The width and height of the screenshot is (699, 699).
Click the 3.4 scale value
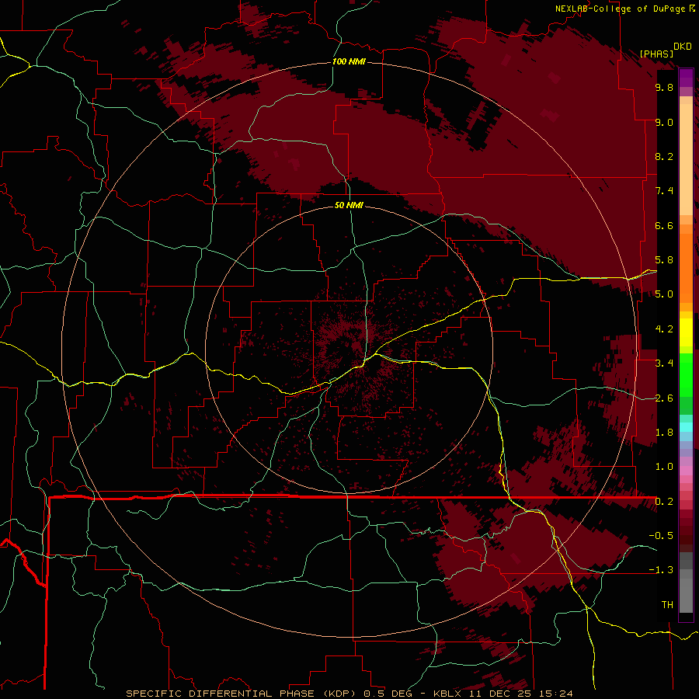pos(664,363)
